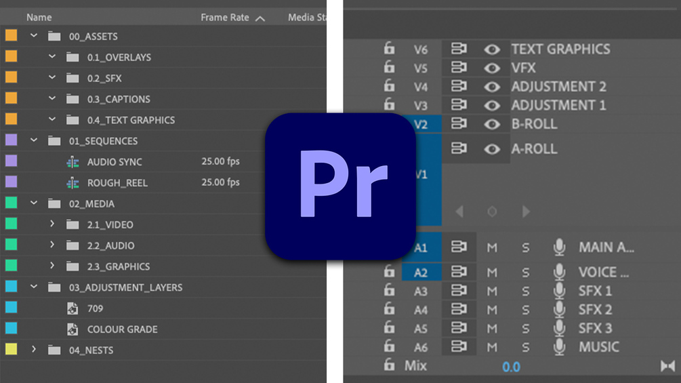Viewport: 681px width, 383px height.
Task: Mute the VOICE audio track
Action: [x=492, y=273]
